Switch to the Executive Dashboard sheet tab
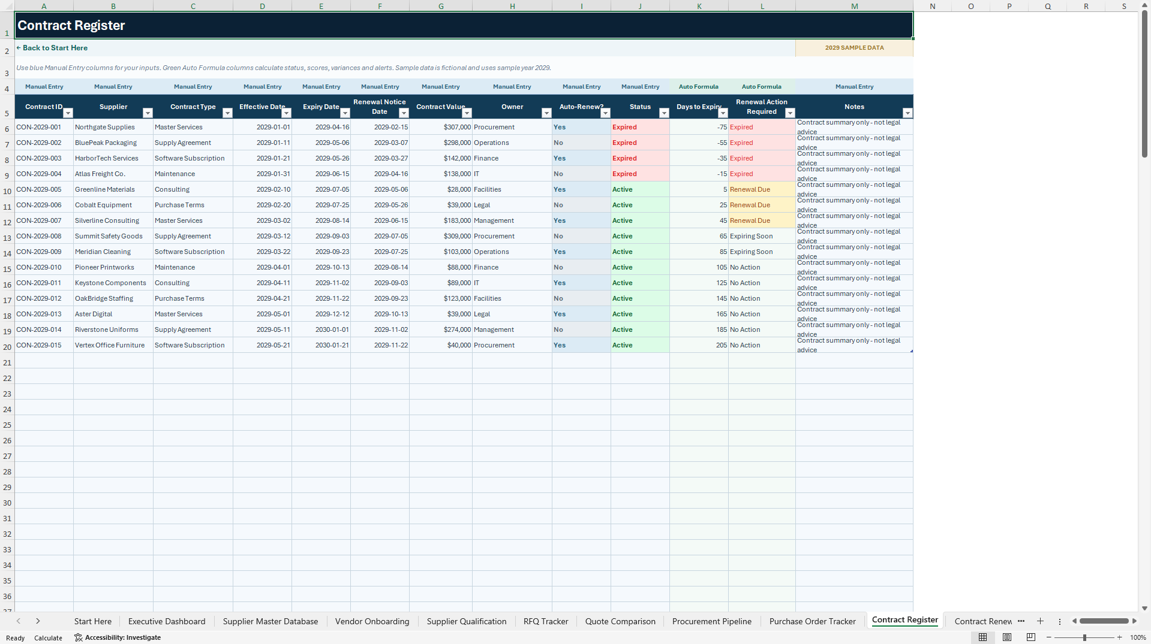The width and height of the screenshot is (1151, 644). tap(167, 621)
